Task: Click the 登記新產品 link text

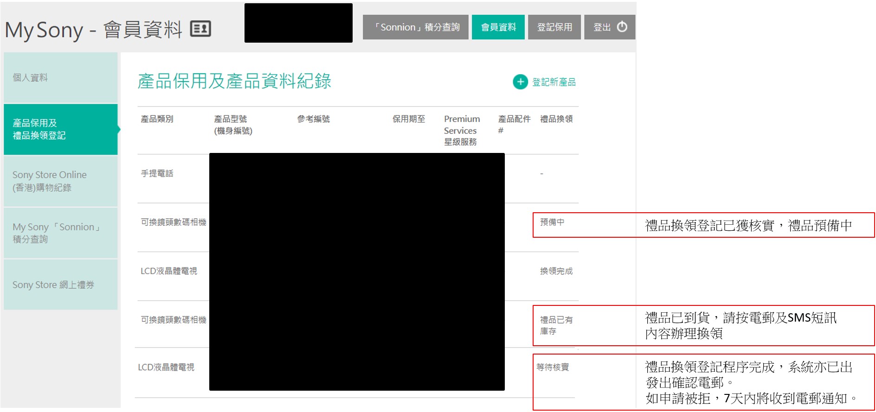Action: click(x=554, y=82)
